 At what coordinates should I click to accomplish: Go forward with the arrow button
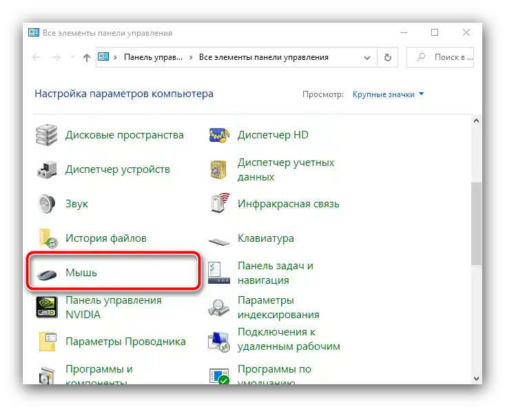tap(56, 58)
